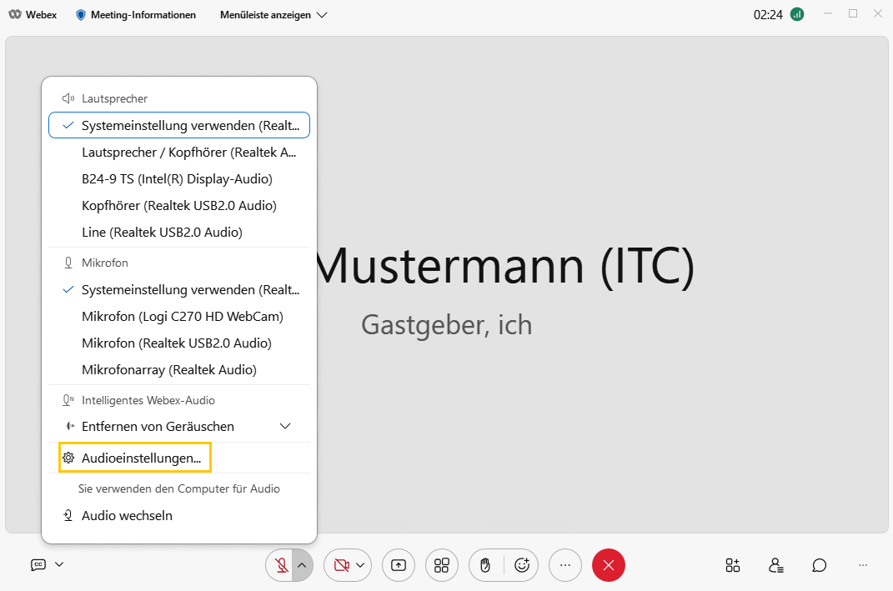The image size is (893, 591).
Task: Choose B24-9 TS (Intel(R) Display-Audio) speaker
Action: (x=177, y=178)
